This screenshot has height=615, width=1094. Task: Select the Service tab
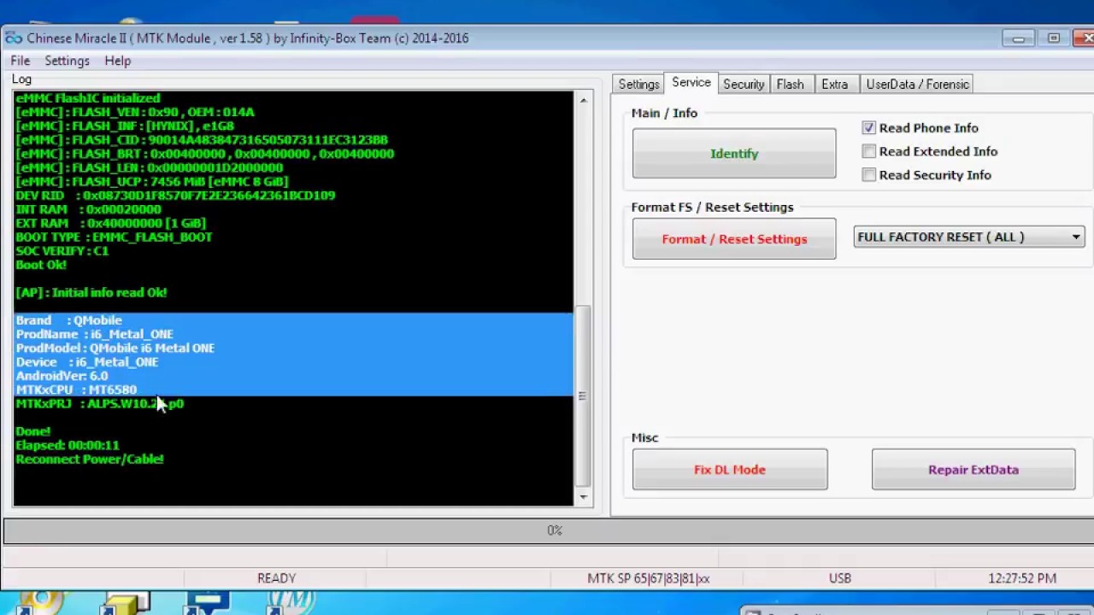[691, 83]
